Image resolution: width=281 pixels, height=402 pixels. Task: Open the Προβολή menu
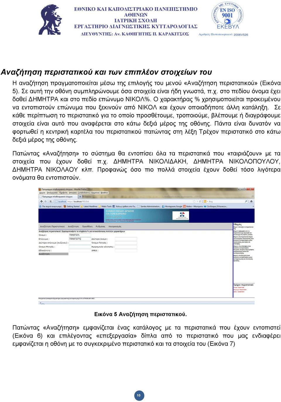tap(63, 193)
